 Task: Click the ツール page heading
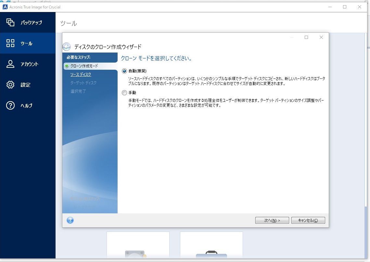[x=69, y=23]
